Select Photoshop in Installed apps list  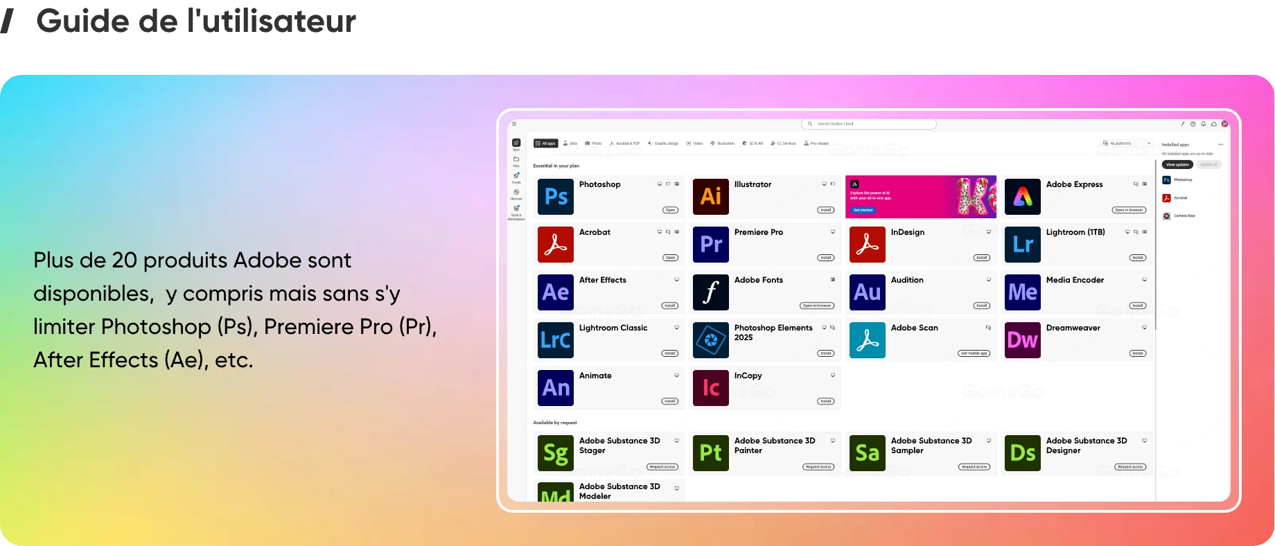1177,180
